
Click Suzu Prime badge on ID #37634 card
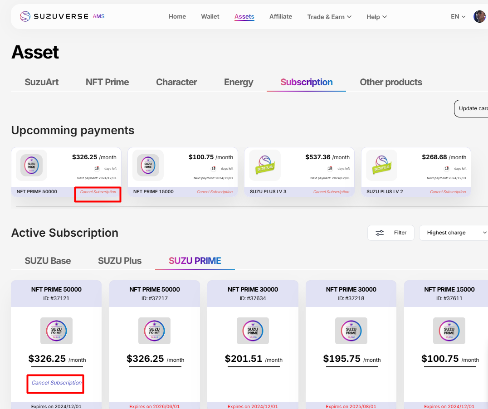tap(253, 330)
